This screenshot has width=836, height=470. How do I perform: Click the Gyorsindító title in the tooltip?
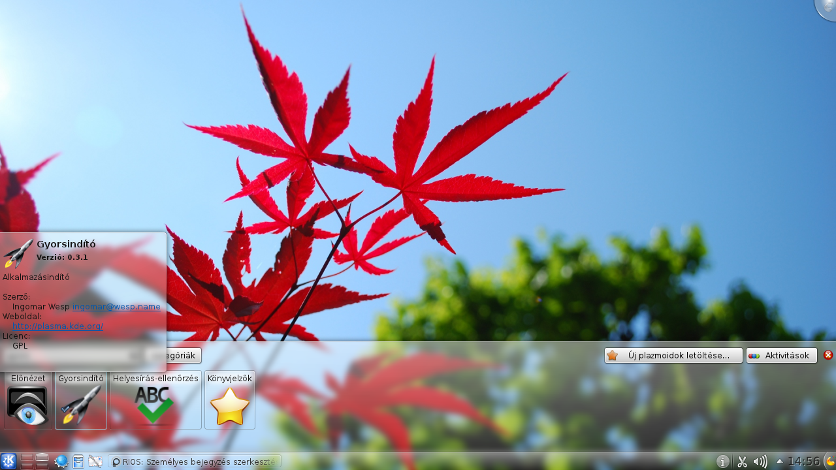coord(66,244)
